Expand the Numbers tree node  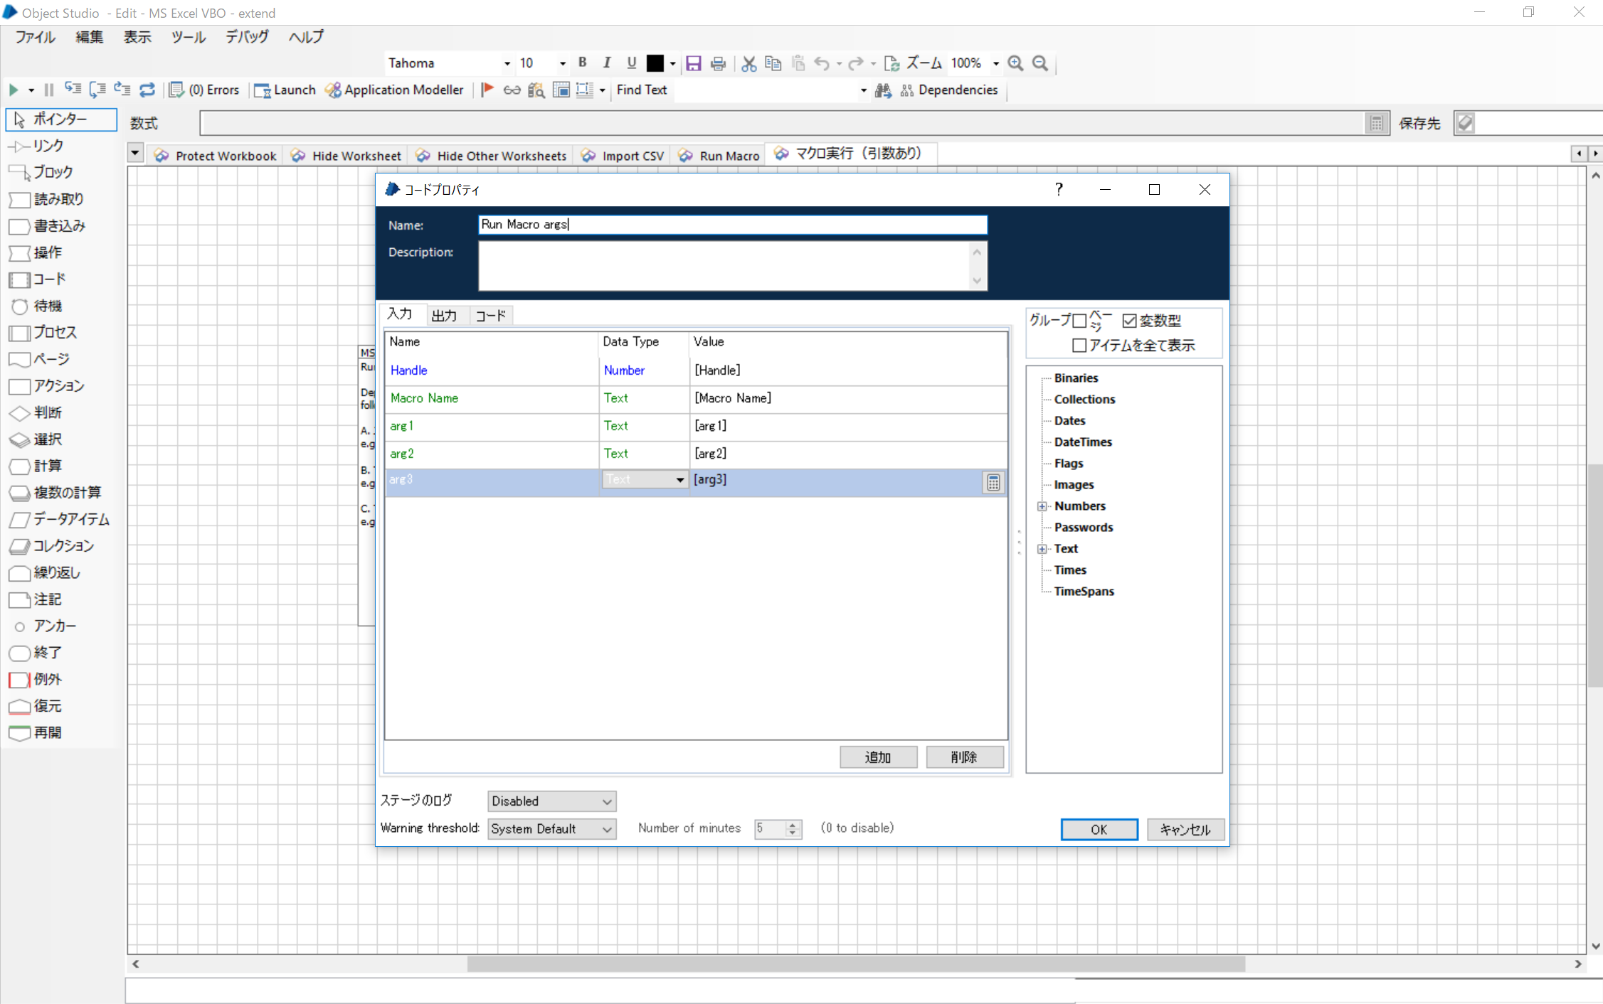(x=1042, y=506)
